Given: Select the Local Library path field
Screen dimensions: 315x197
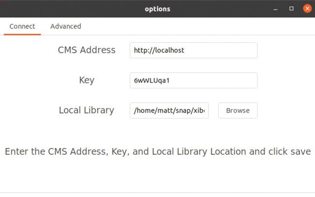Looking at the screenshot, I should (169, 111).
